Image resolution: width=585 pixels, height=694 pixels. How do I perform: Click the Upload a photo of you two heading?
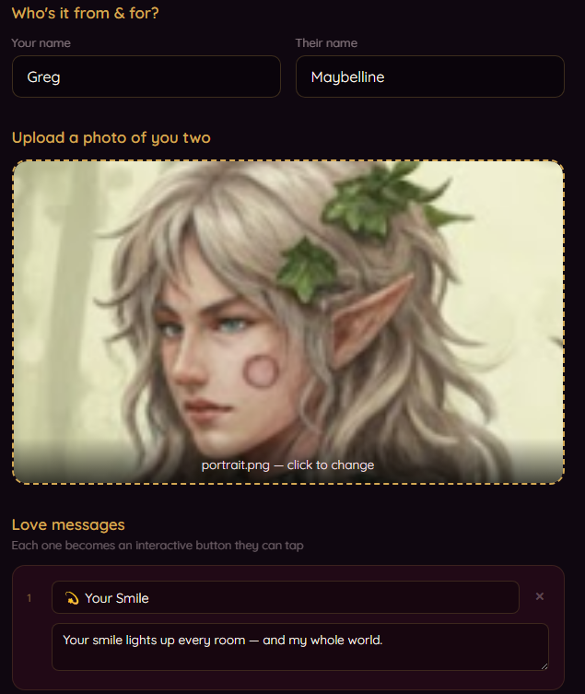tap(111, 137)
